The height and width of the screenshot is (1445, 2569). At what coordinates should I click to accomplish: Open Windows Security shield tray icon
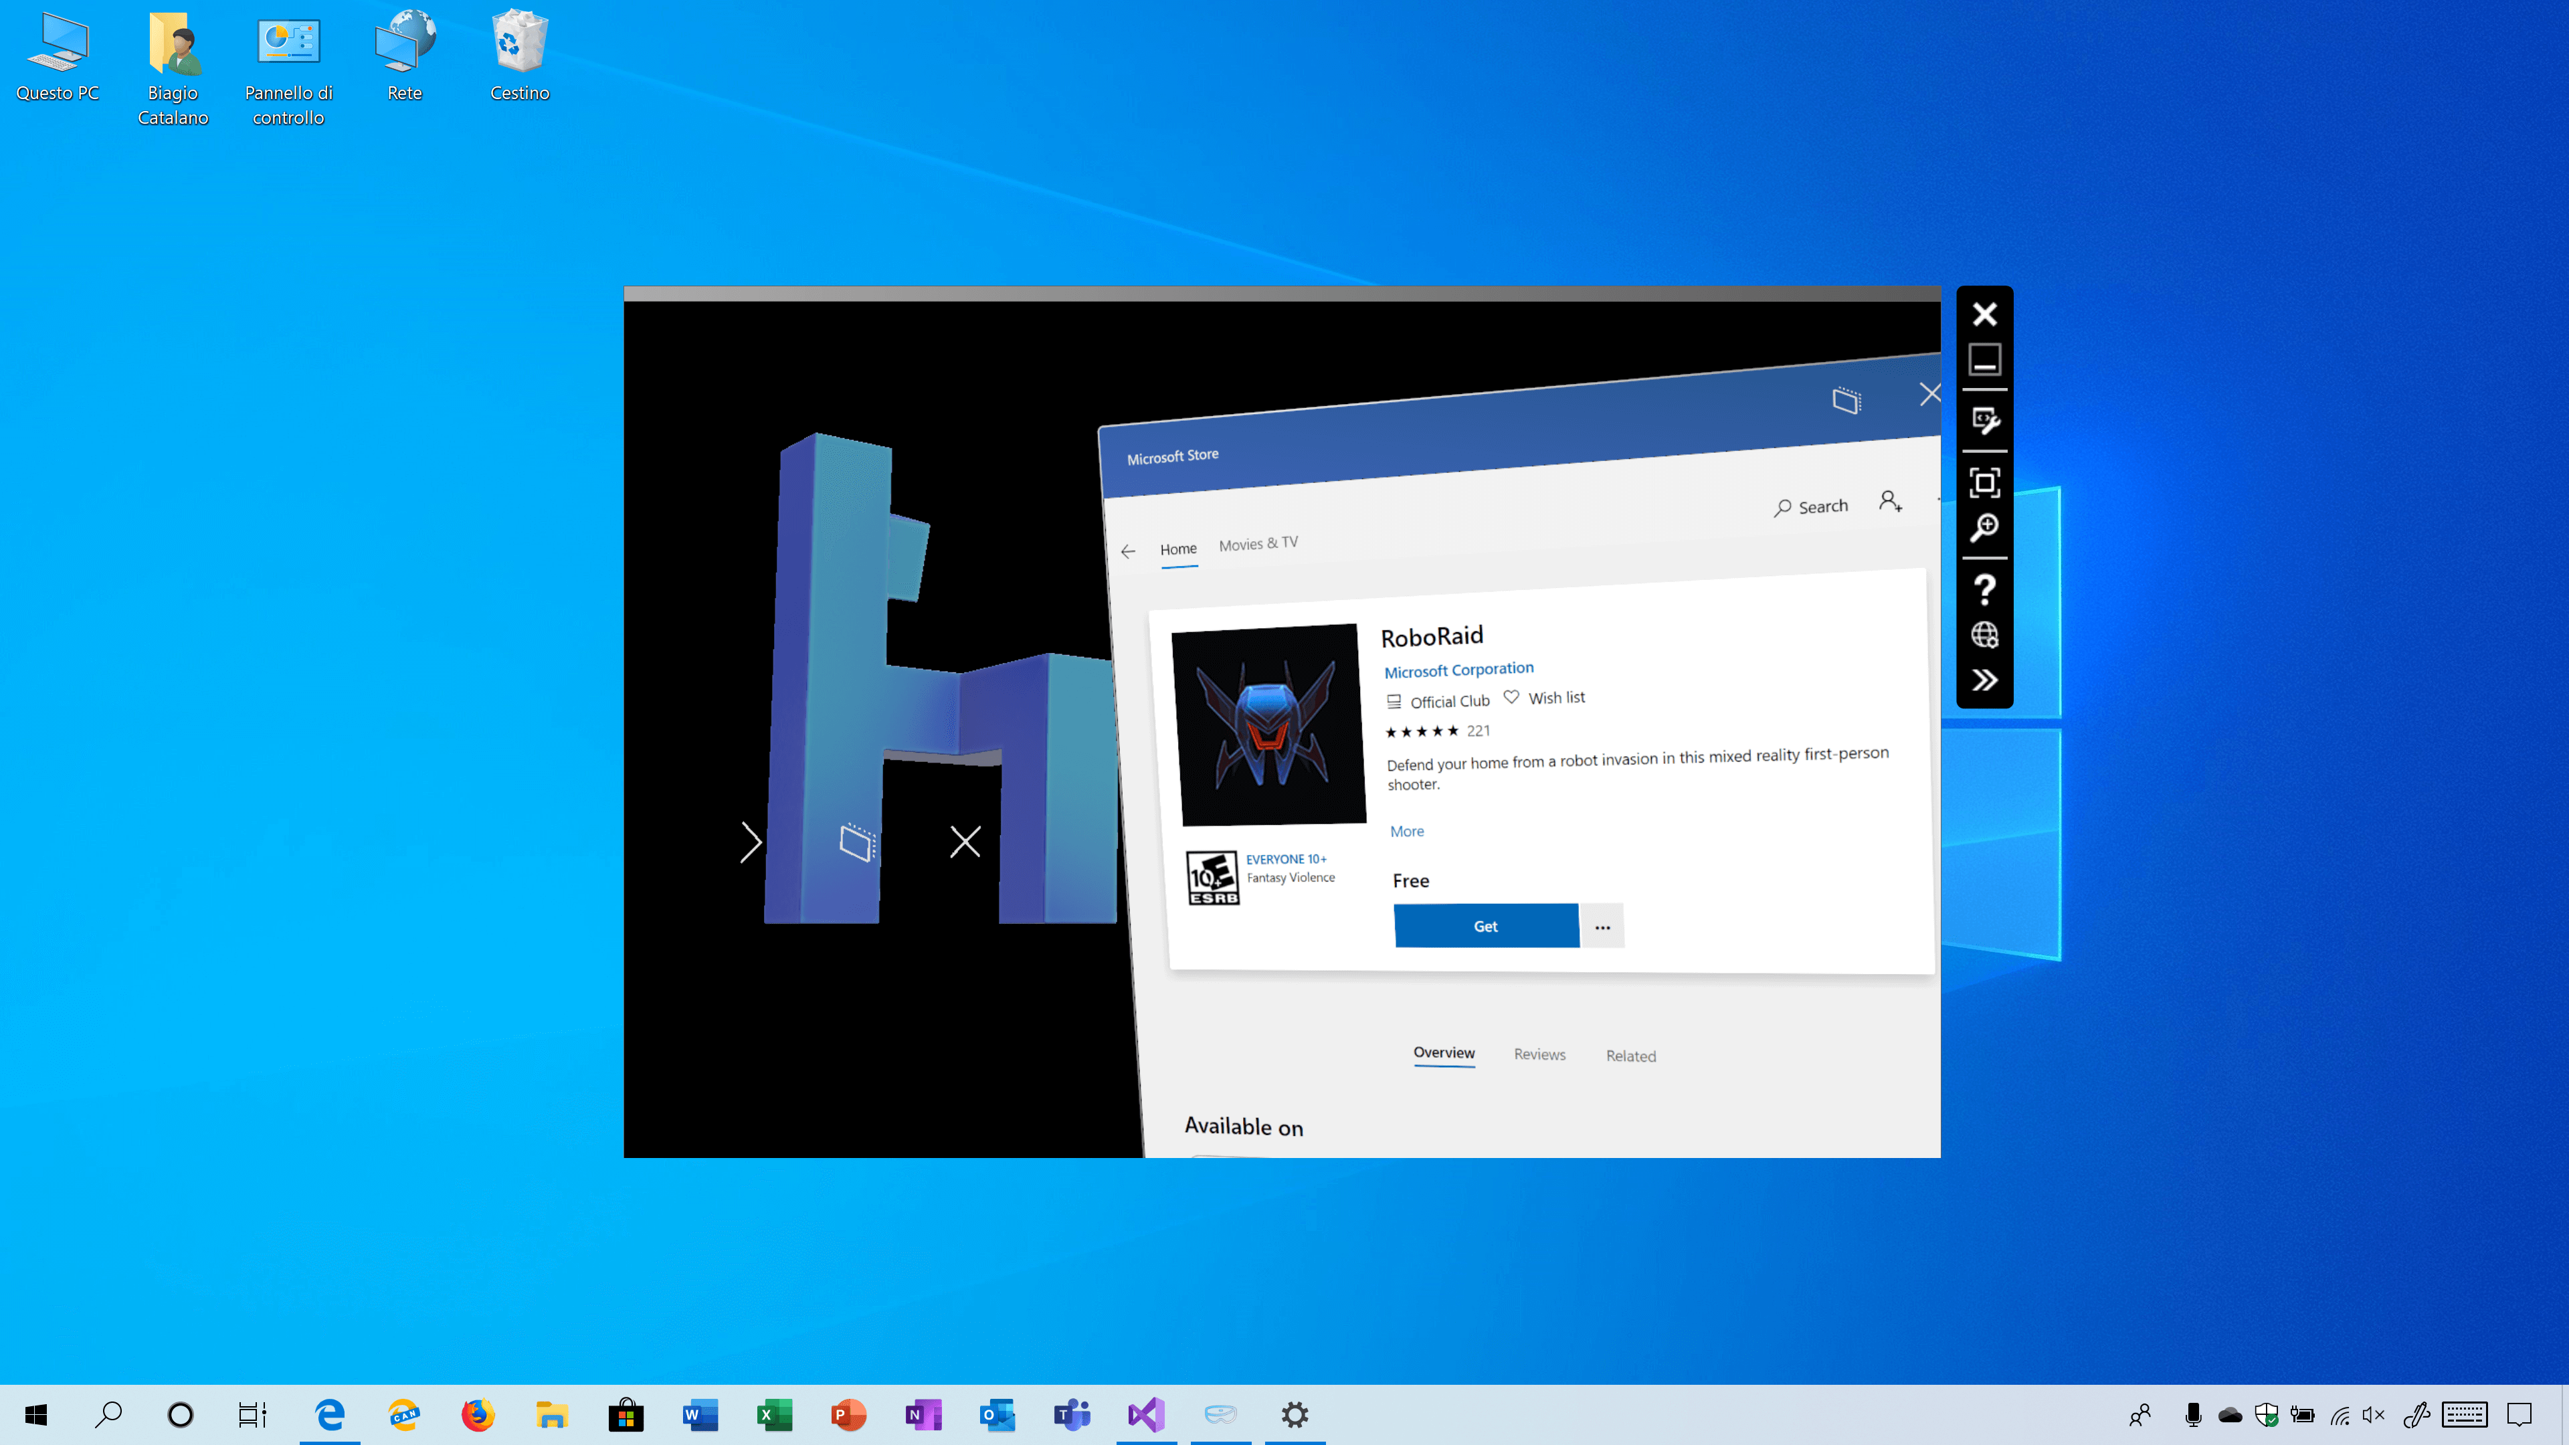pyautogui.click(x=2267, y=1415)
